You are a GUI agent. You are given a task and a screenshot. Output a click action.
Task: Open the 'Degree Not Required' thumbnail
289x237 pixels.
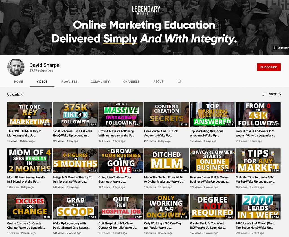pyautogui.click(x=212, y=207)
